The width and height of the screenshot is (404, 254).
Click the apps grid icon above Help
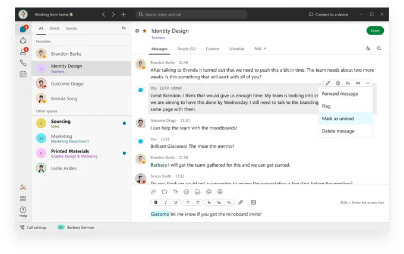point(23,198)
